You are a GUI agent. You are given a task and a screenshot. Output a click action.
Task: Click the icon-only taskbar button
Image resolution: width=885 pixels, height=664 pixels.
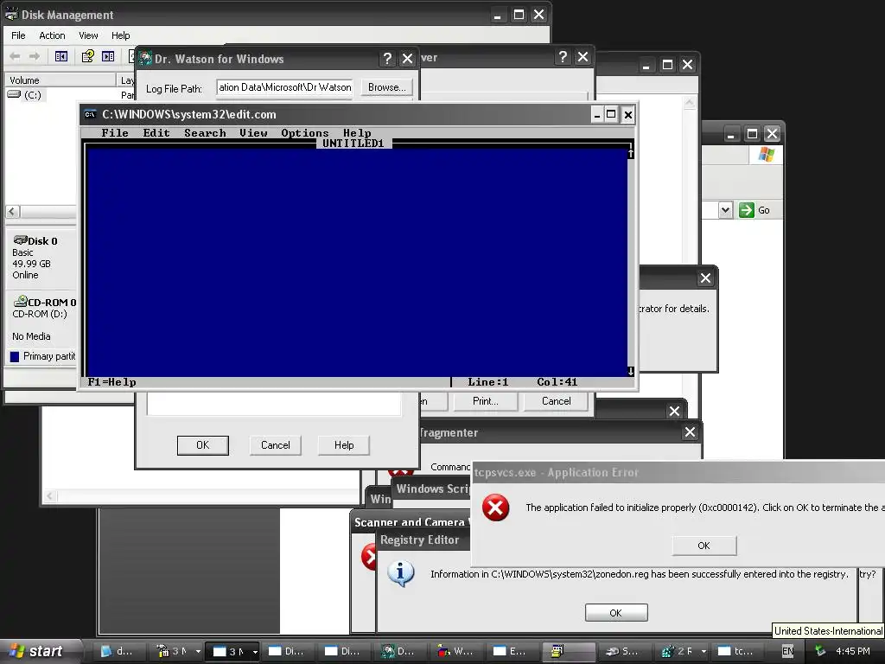[x=568, y=651]
